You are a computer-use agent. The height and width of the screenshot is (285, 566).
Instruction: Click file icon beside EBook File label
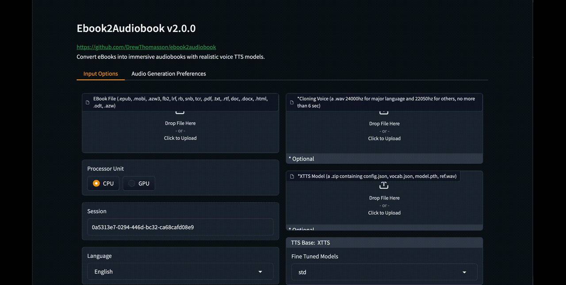[88, 102]
